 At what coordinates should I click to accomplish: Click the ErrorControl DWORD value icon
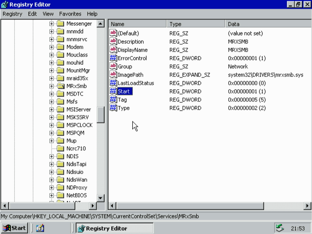click(113, 58)
